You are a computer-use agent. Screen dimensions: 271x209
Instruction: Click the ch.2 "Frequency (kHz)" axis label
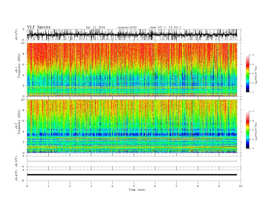coord(19,122)
